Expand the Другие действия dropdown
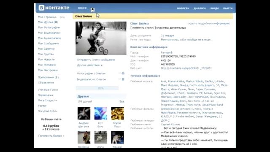This screenshot has height=152, width=270. pyautogui.click(x=89, y=65)
